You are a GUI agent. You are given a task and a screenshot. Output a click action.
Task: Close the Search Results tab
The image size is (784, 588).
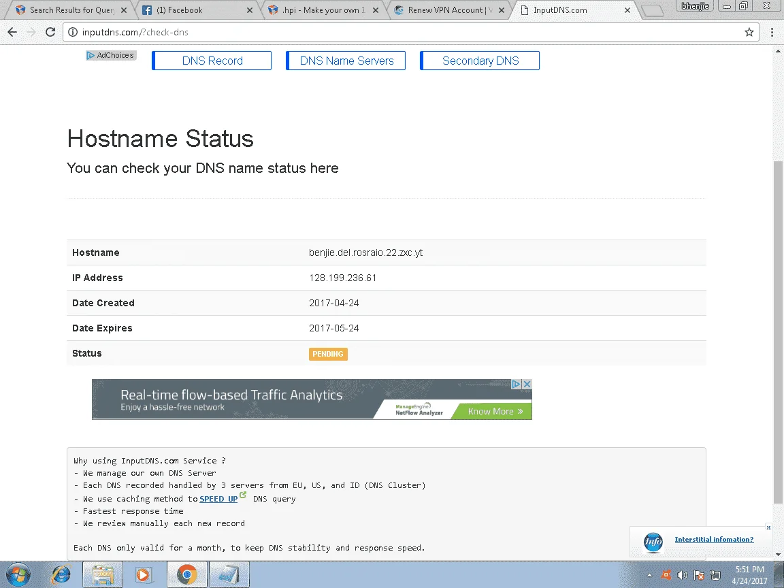tap(124, 10)
